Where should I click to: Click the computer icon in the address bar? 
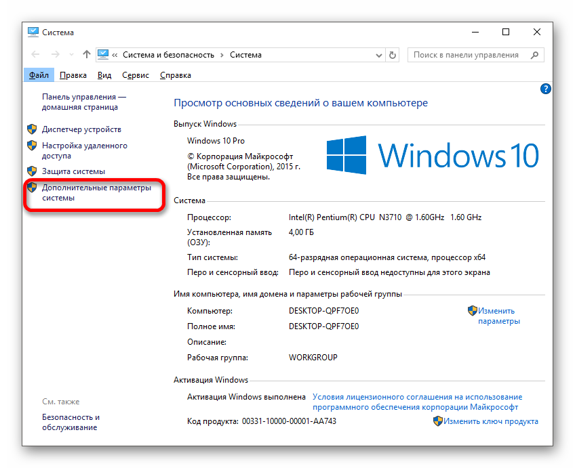[x=103, y=55]
